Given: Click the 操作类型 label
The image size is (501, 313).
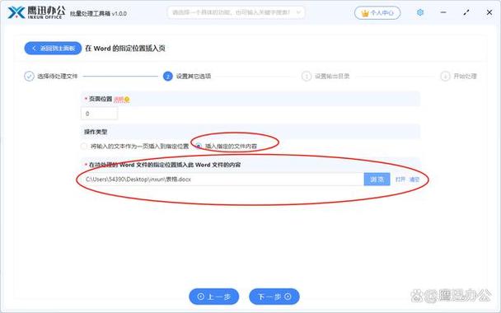Looking at the screenshot, I should click(96, 132).
